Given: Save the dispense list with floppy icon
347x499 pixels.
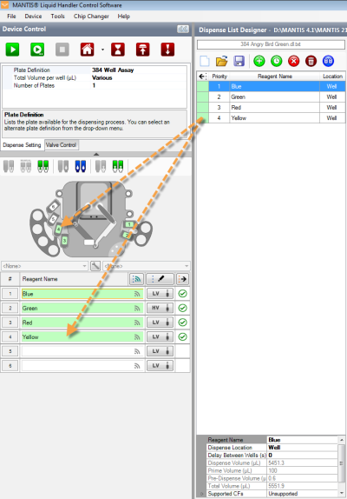Looking at the screenshot, I should (239, 61).
